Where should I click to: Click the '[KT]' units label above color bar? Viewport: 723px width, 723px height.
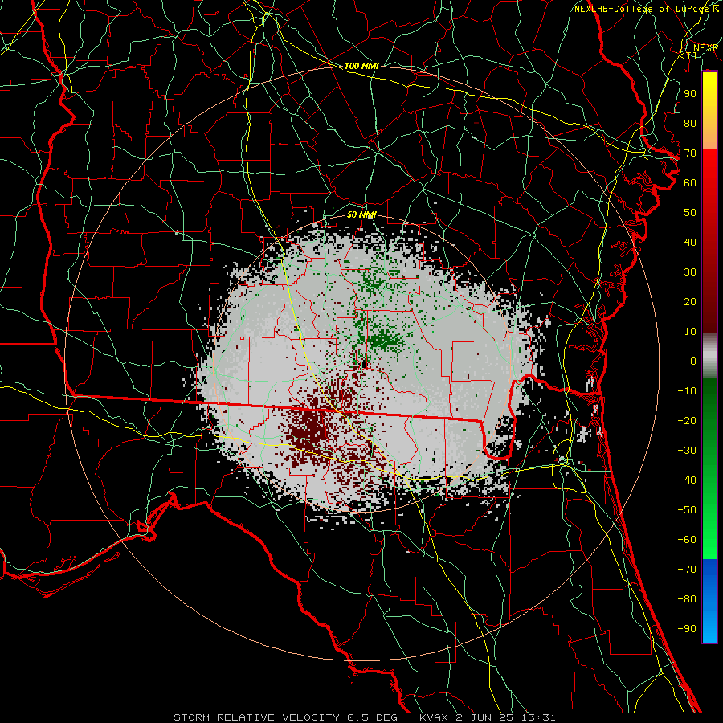click(x=686, y=55)
